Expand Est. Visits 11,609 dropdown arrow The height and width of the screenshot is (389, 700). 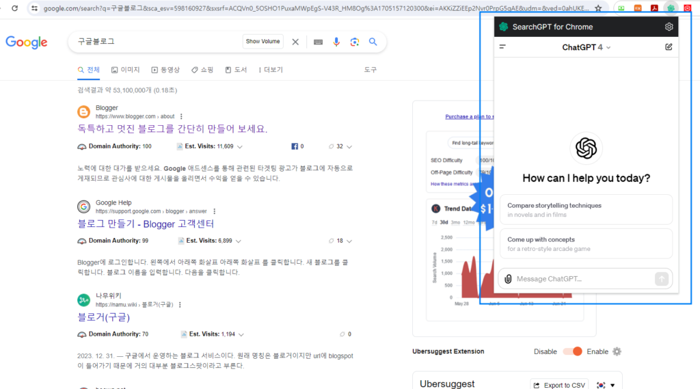coord(240,147)
